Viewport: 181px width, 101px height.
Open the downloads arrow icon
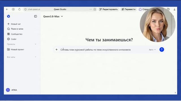coord(174,9)
